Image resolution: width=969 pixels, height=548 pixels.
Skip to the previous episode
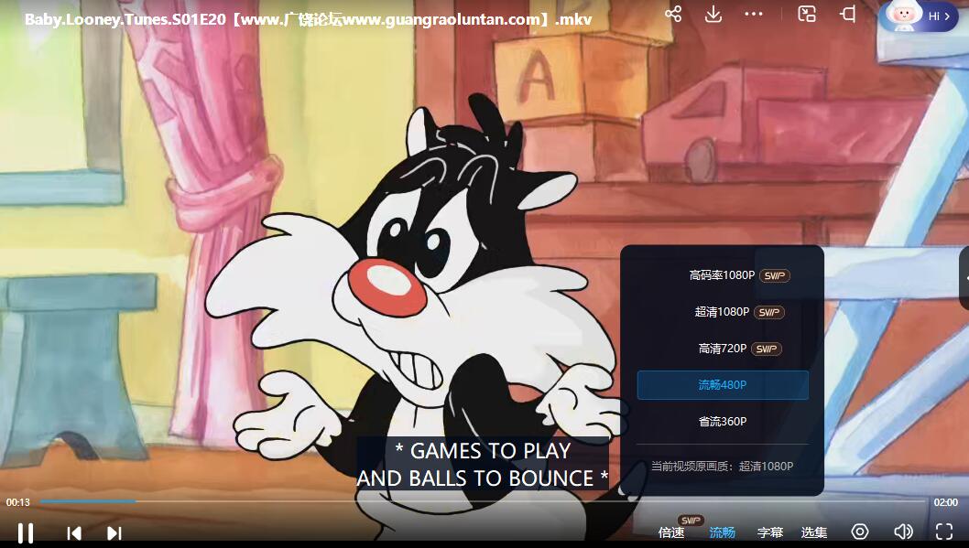(x=74, y=533)
